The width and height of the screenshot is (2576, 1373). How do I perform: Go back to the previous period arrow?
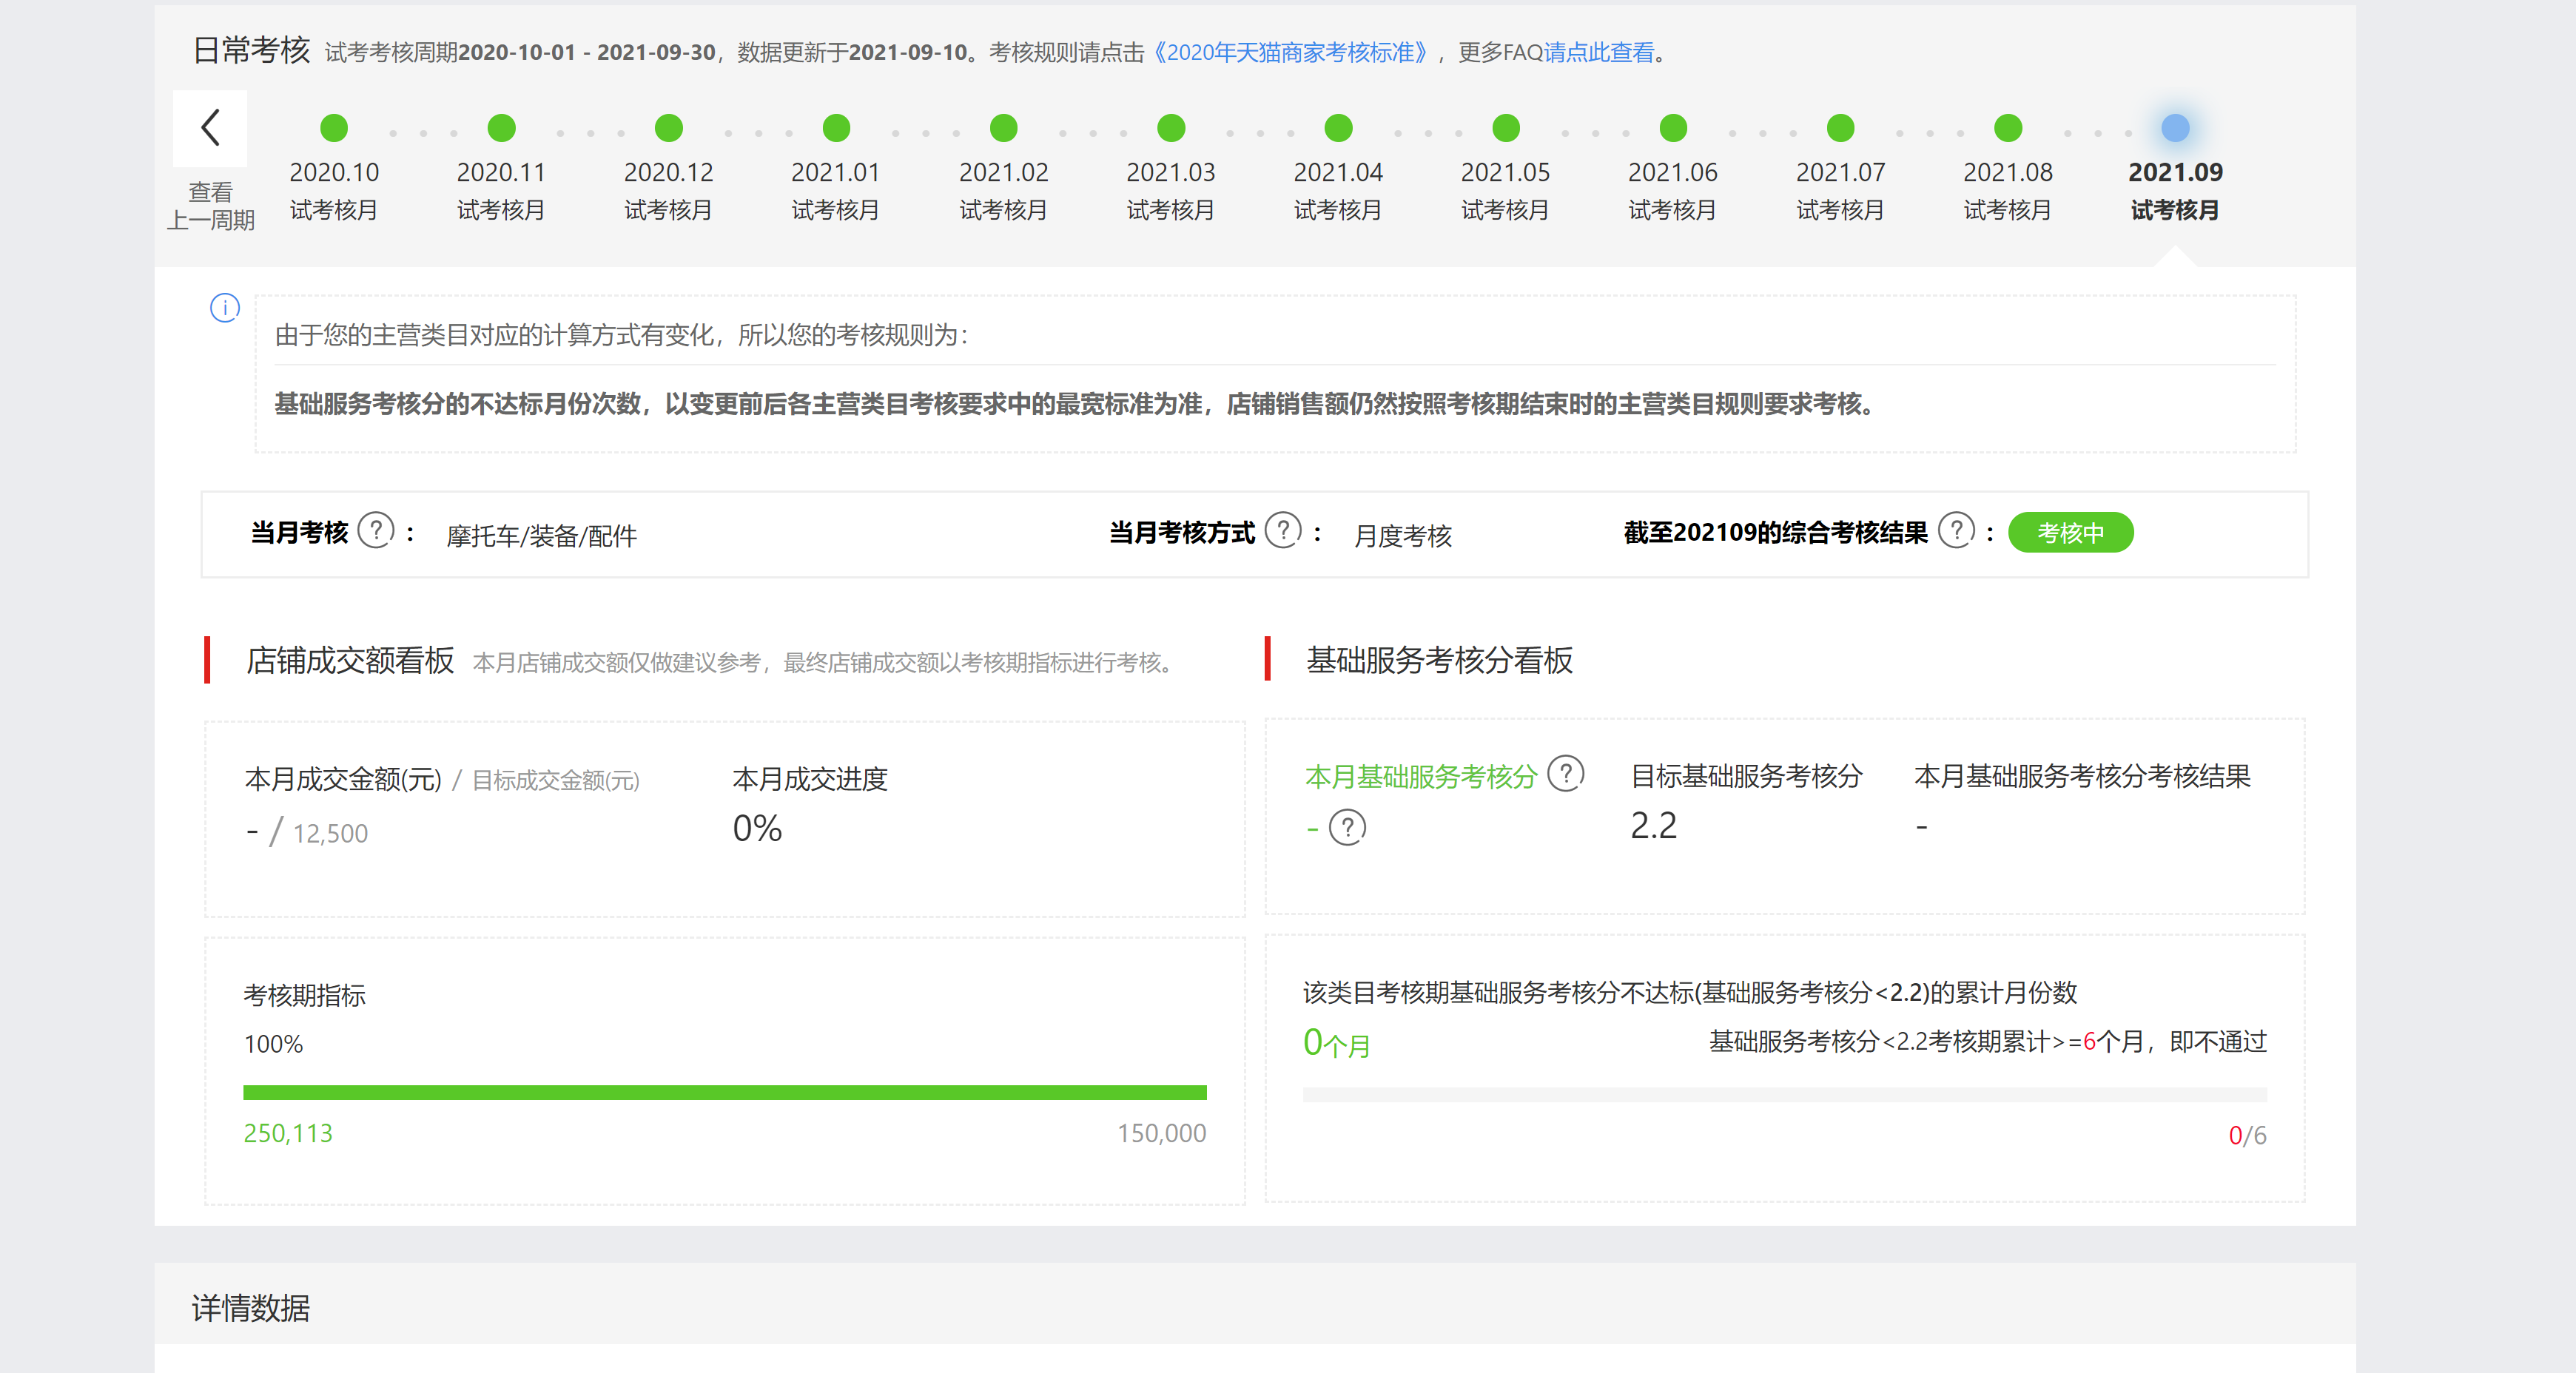(x=210, y=128)
